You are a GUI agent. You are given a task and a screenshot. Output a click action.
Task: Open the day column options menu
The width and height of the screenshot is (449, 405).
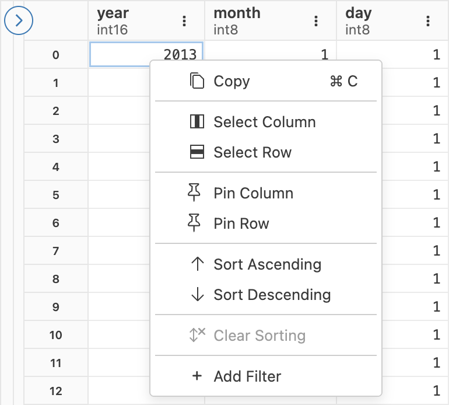429,21
